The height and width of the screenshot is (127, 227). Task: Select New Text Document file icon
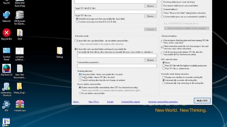[20, 71]
